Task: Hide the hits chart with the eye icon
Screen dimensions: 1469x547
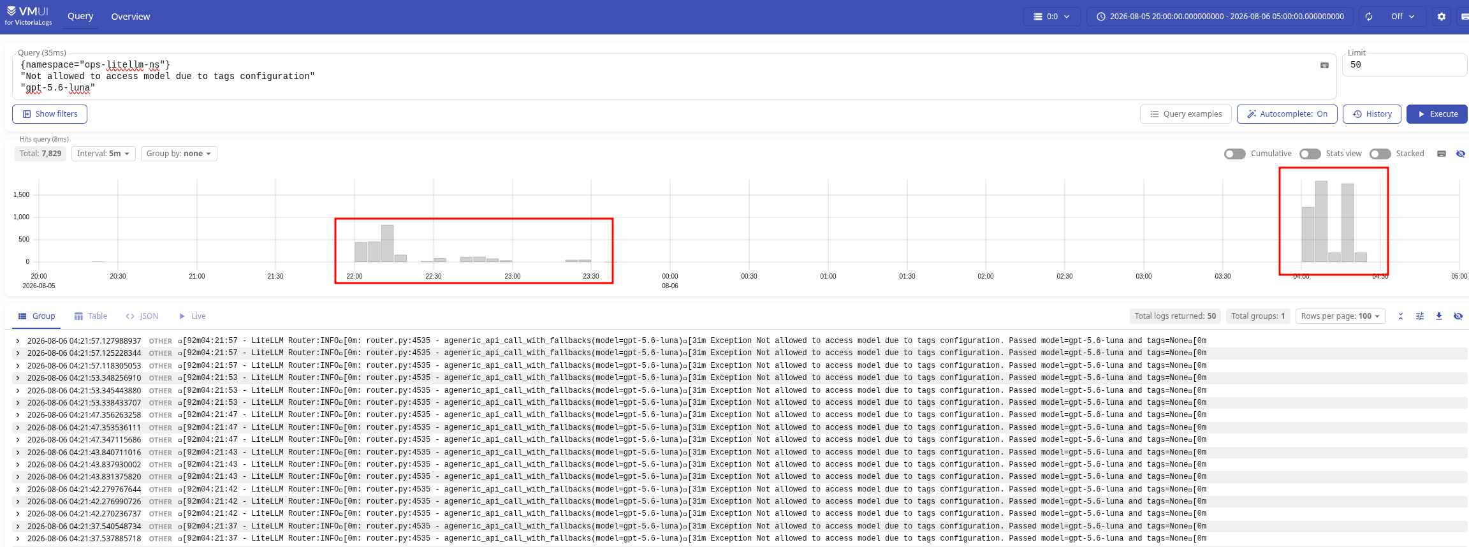Action: pos(1461,154)
